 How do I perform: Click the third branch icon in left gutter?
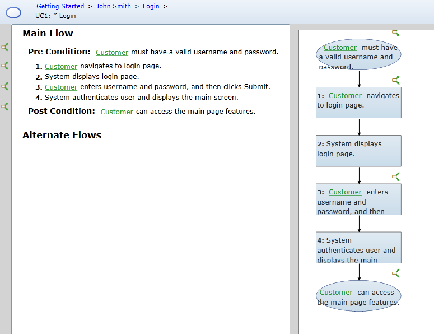tap(5, 86)
